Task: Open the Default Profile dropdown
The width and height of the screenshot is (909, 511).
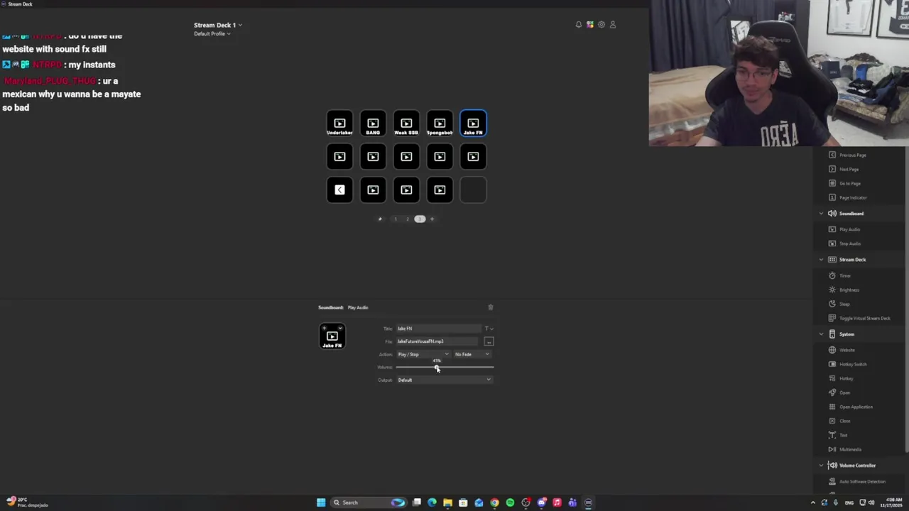Action: coord(212,33)
